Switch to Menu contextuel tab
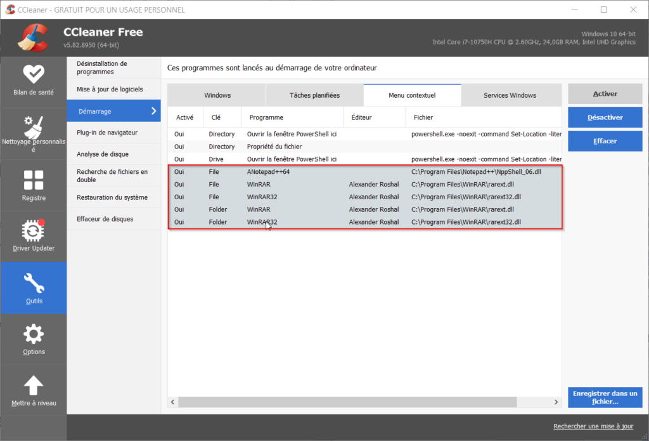Screen dimensions: 649x441 [x=412, y=95]
